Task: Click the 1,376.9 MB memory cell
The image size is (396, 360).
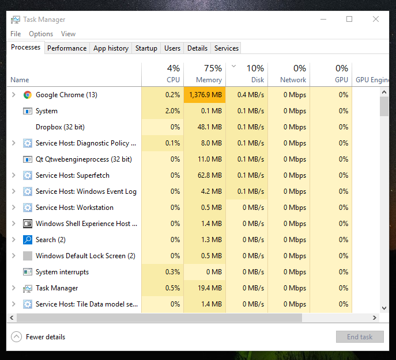Action: click(205, 95)
